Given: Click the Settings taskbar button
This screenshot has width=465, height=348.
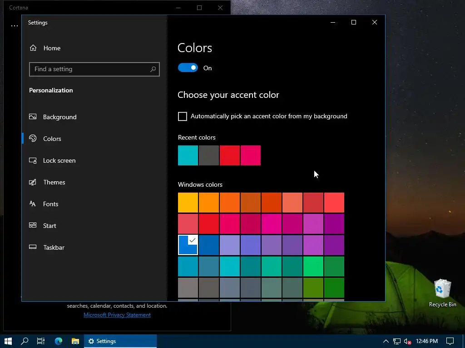Looking at the screenshot, I should [x=120, y=341].
